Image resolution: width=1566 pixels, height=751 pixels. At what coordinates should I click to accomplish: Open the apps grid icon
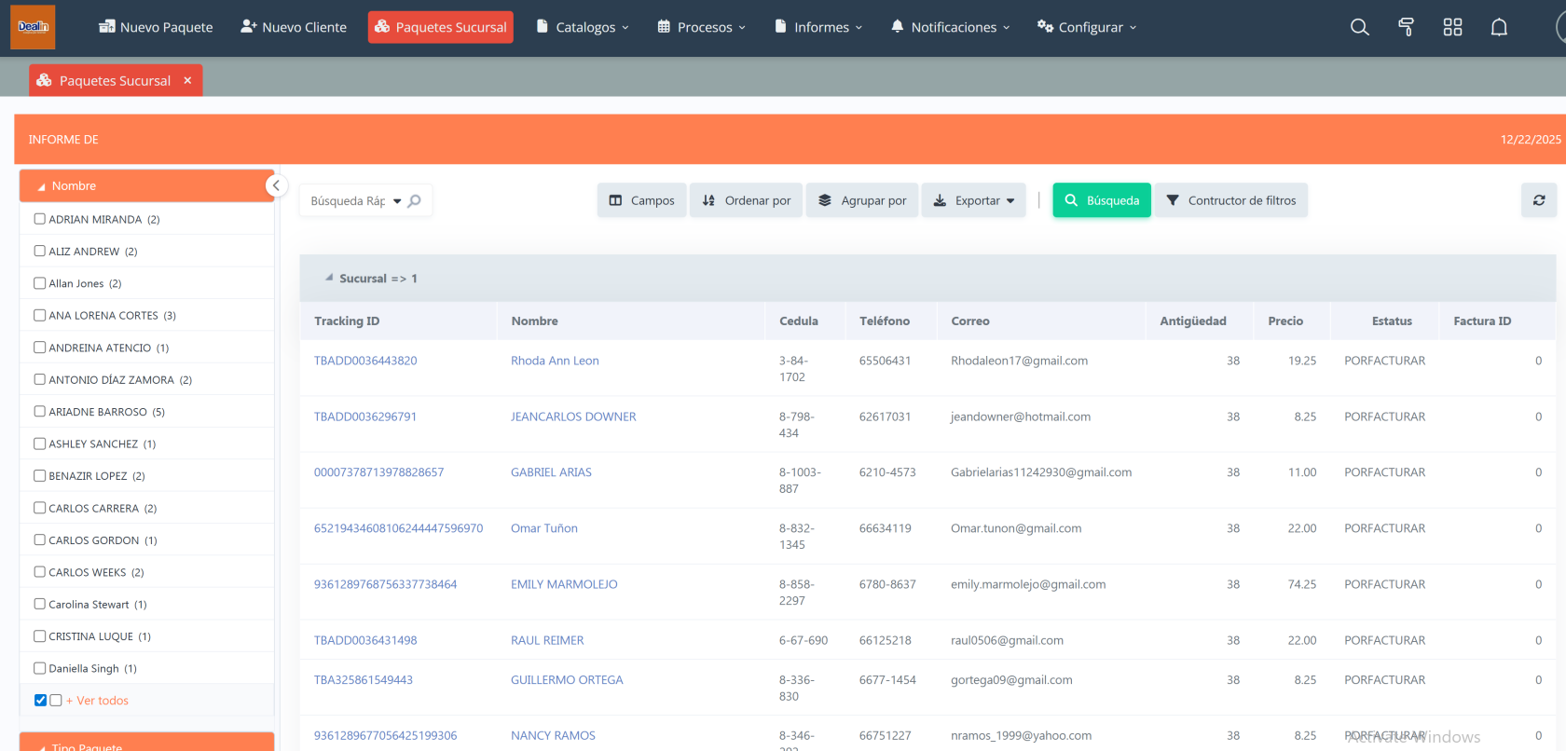click(x=1452, y=27)
